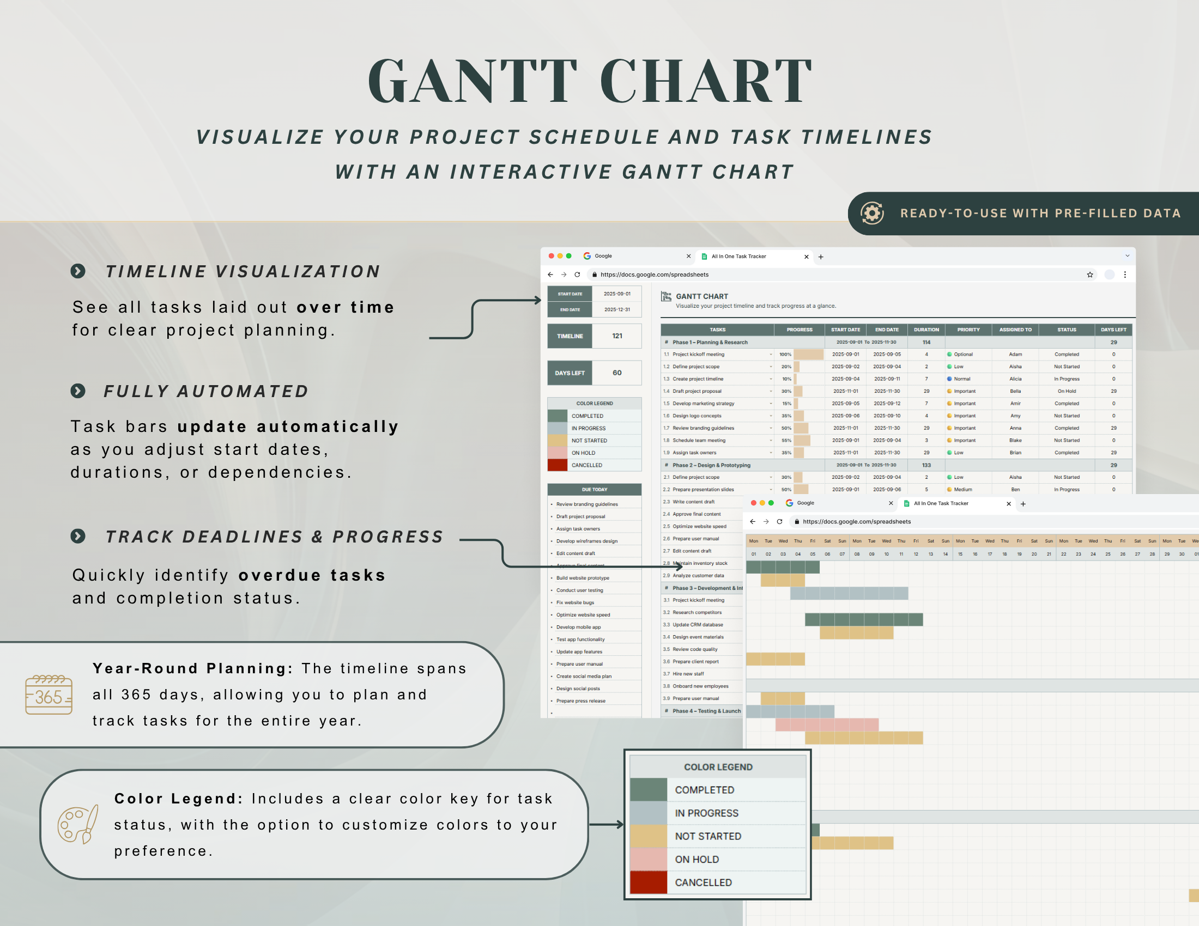Click the profile avatar in the upper browser
1199x926 pixels.
click(x=1109, y=275)
